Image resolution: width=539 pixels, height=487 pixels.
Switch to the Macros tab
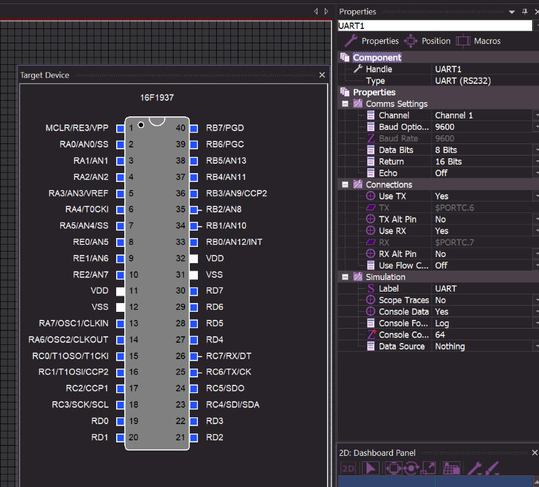coord(478,41)
